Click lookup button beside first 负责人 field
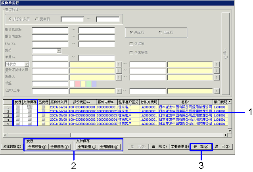Screen dimensions: 253x172 119,77
